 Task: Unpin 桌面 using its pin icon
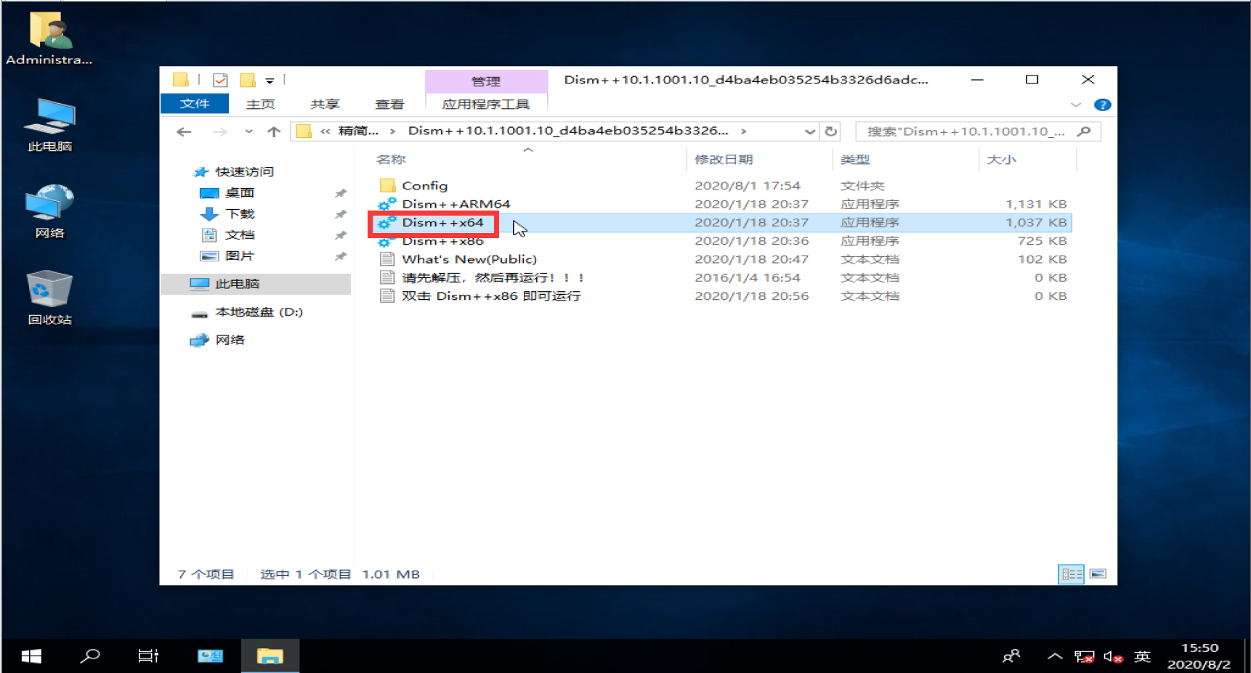(341, 193)
